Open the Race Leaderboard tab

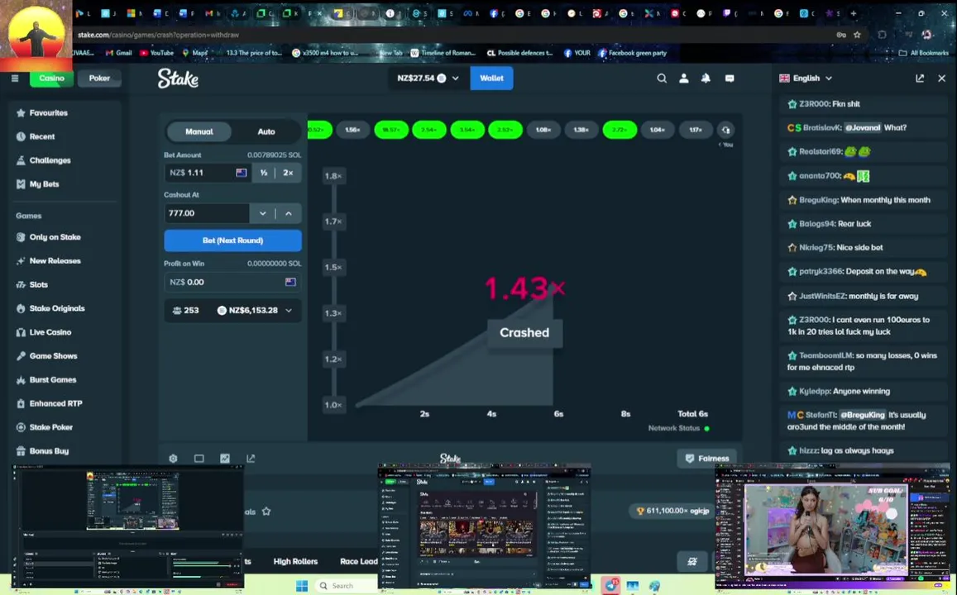[359, 561]
